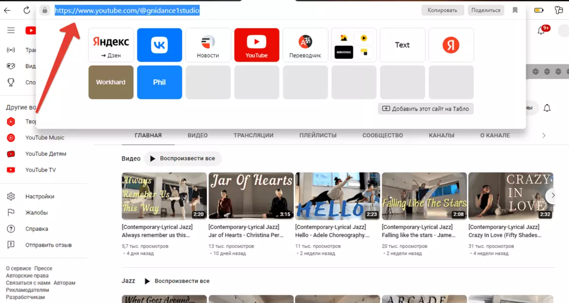Click Воспроизвести все next to Видео

183,159
